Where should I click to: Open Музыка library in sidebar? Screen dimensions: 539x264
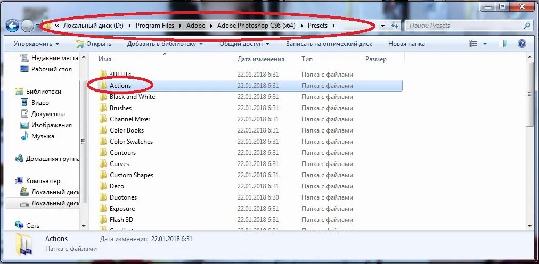click(37, 136)
